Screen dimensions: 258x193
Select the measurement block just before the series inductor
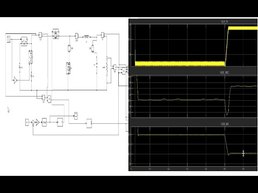tap(77, 36)
